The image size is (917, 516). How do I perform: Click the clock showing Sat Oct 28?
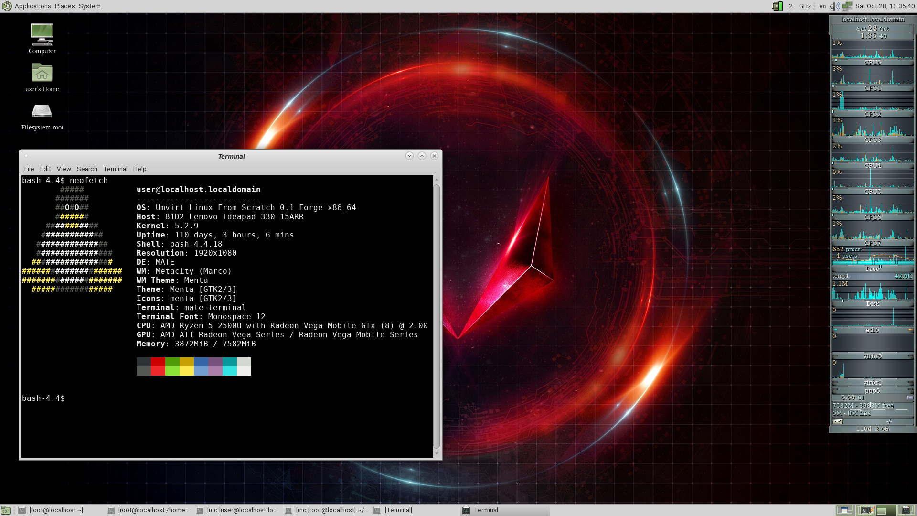pyautogui.click(x=885, y=6)
